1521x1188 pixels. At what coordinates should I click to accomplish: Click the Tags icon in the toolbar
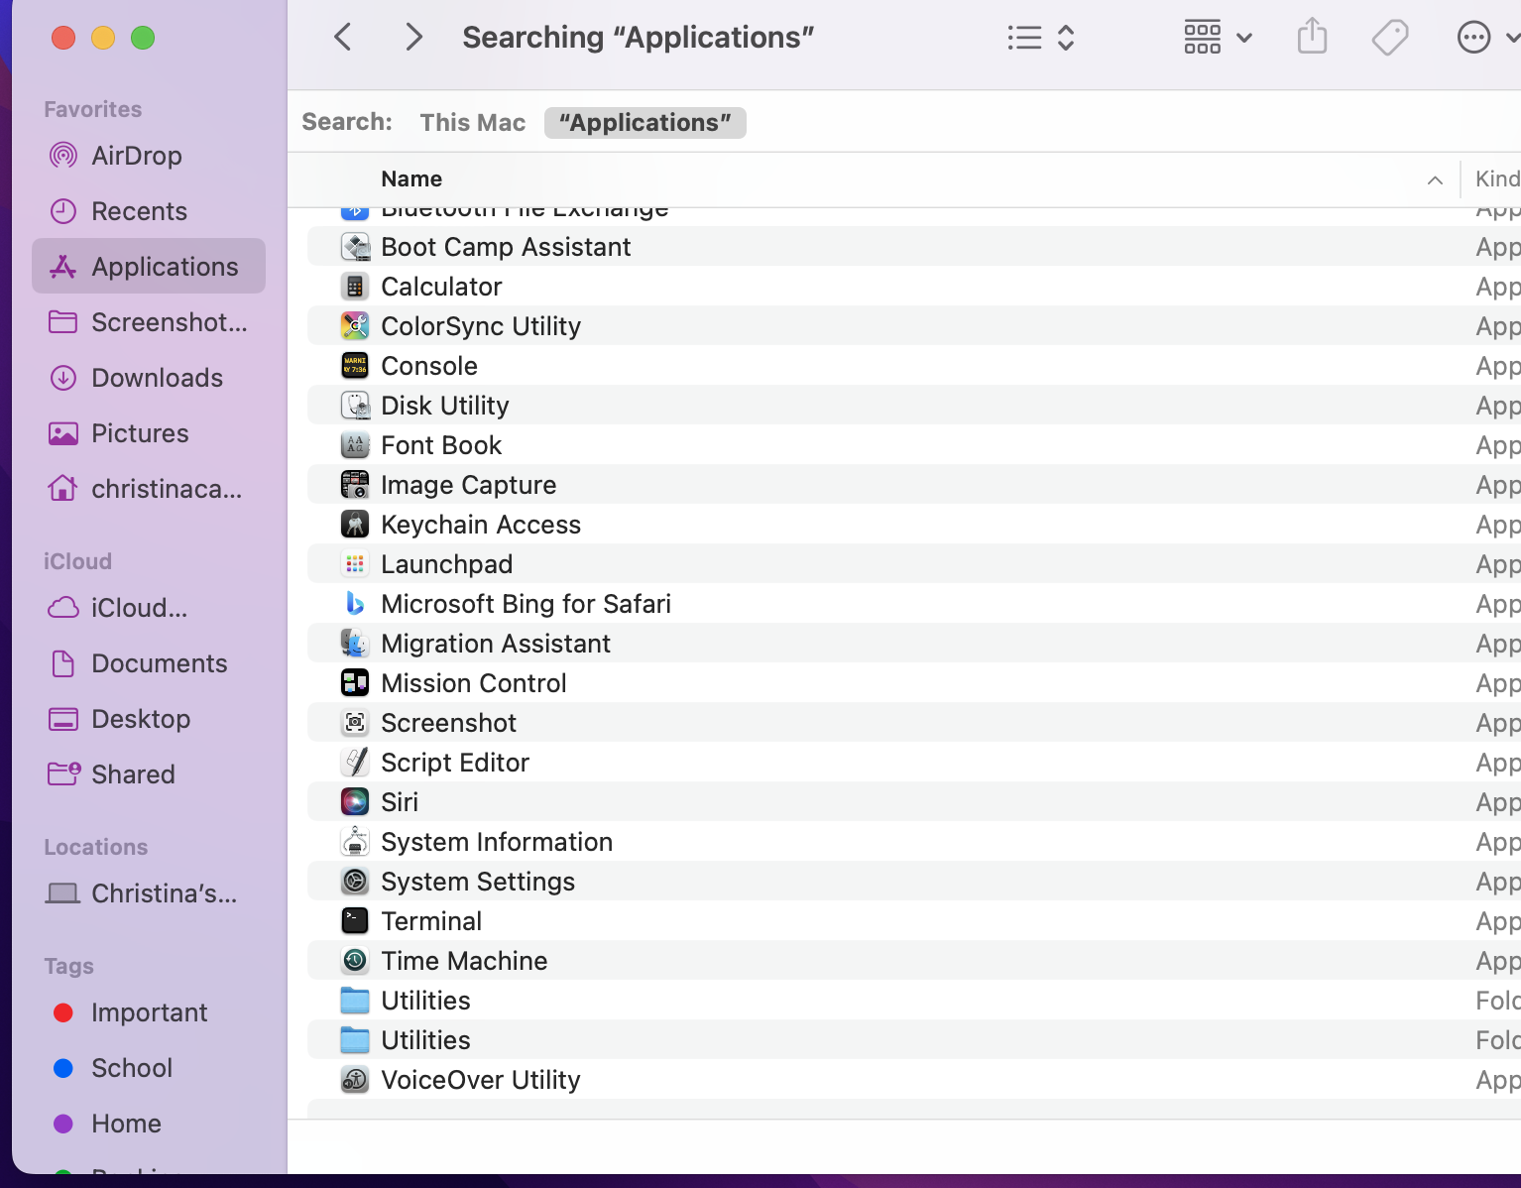pos(1389,37)
